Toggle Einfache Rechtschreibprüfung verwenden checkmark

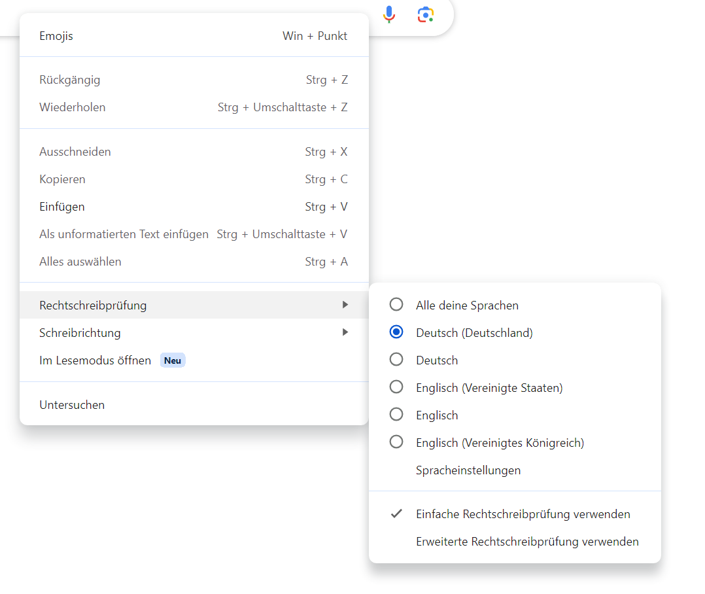coord(523,514)
